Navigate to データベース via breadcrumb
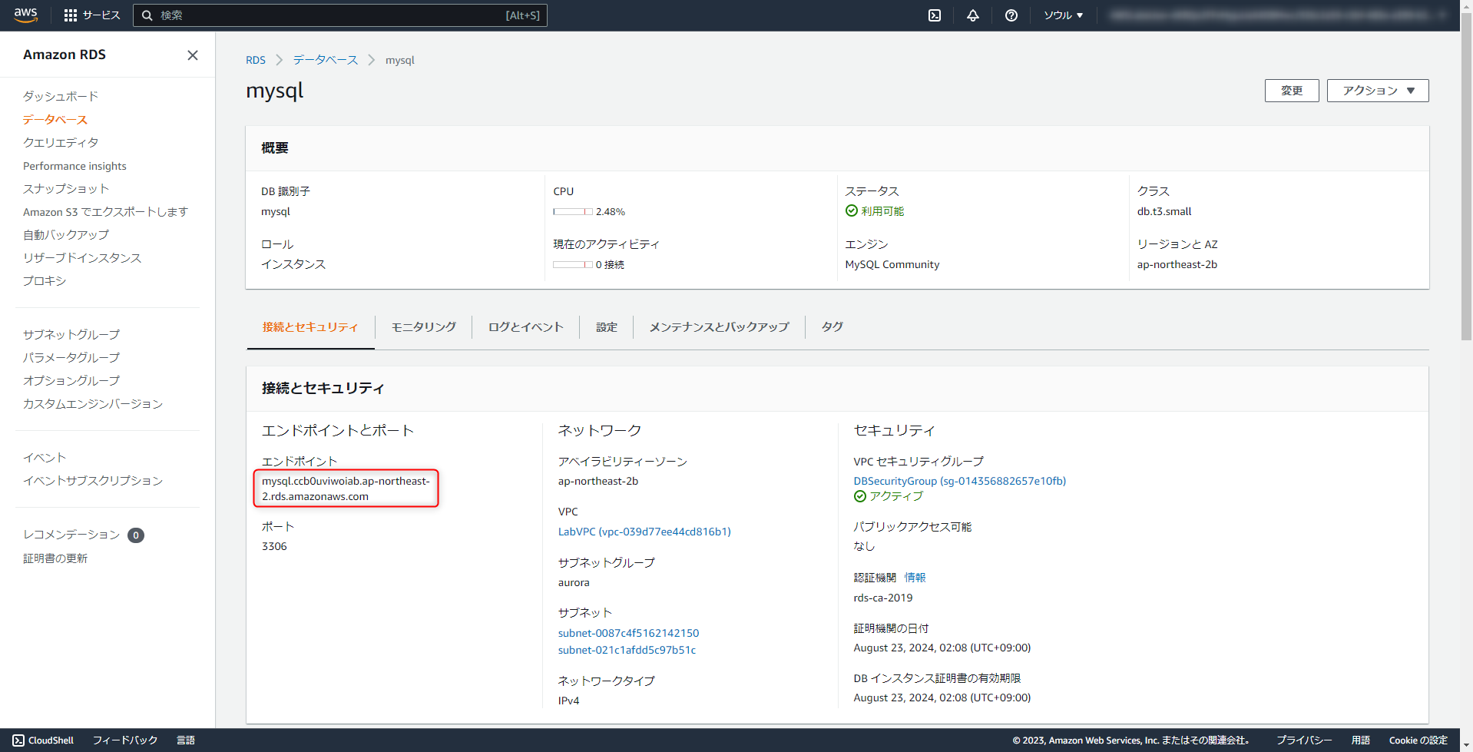The height and width of the screenshot is (752, 1473). 324,59
